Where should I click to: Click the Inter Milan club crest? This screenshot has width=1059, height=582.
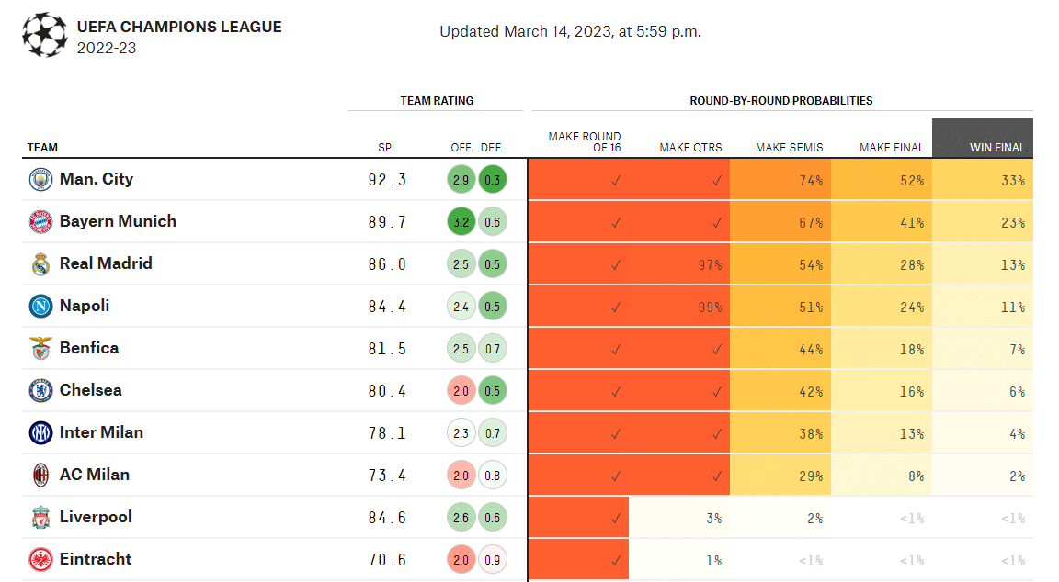point(40,433)
